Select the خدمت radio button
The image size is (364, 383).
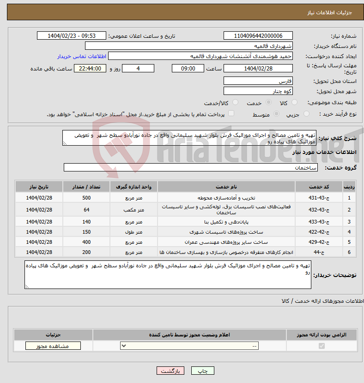coord(268,102)
